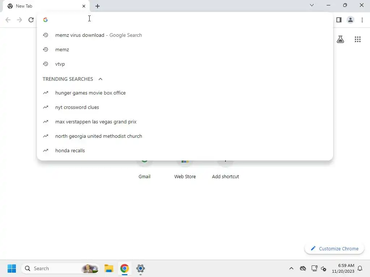370x277 pixels.
Task: Show hidden system tray icons
Action: tap(292, 268)
